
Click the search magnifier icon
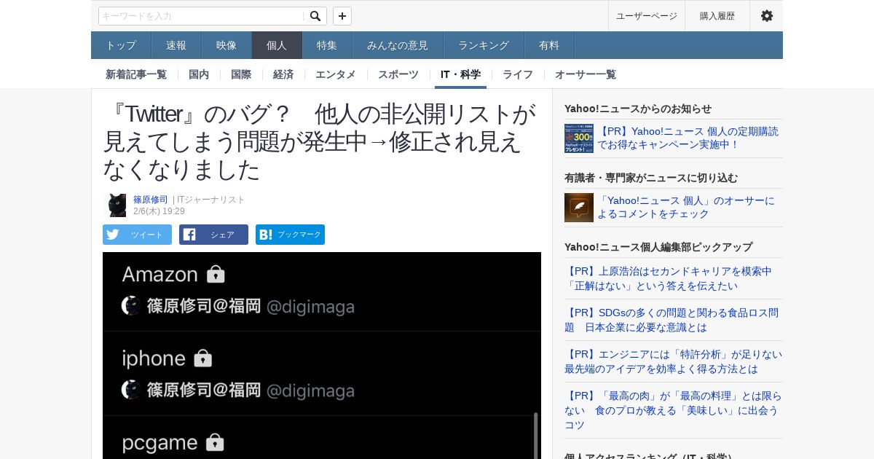(315, 16)
